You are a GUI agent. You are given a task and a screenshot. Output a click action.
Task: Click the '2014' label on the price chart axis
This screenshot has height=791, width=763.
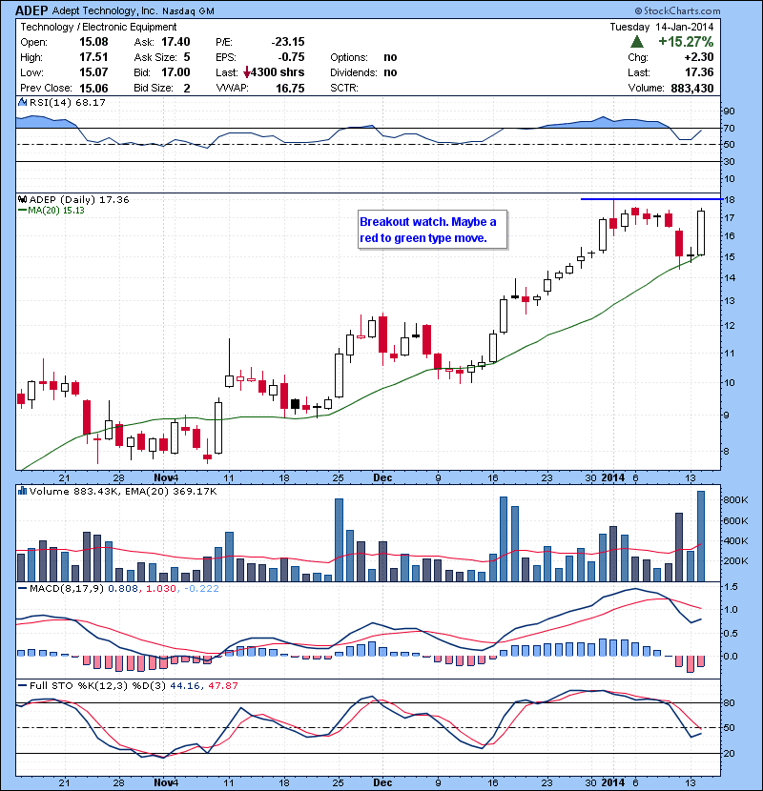tap(613, 477)
